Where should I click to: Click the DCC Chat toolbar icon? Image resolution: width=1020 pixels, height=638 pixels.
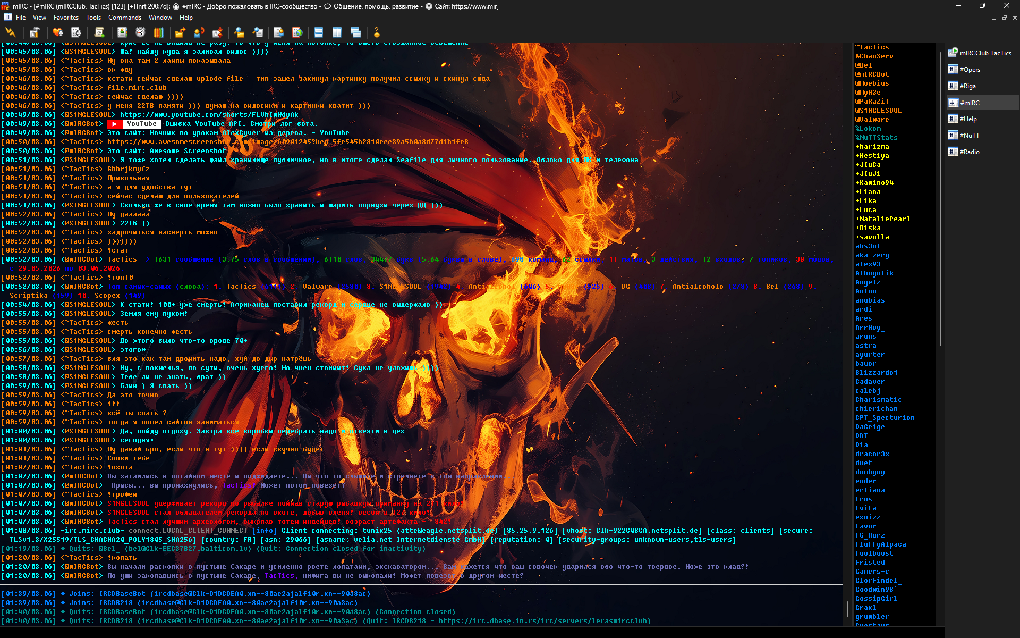tap(199, 32)
